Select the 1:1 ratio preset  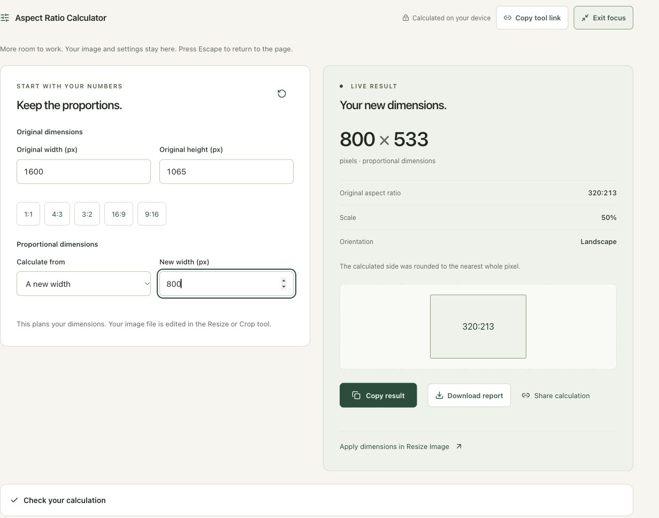coord(28,214)
